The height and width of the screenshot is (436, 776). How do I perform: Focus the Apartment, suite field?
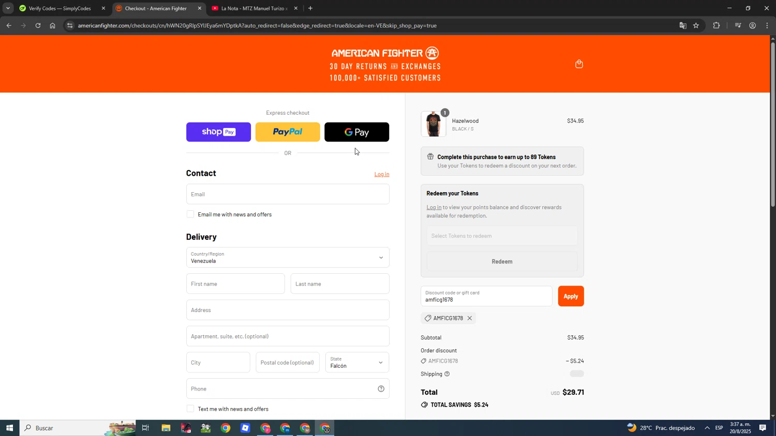click(288, 336)
